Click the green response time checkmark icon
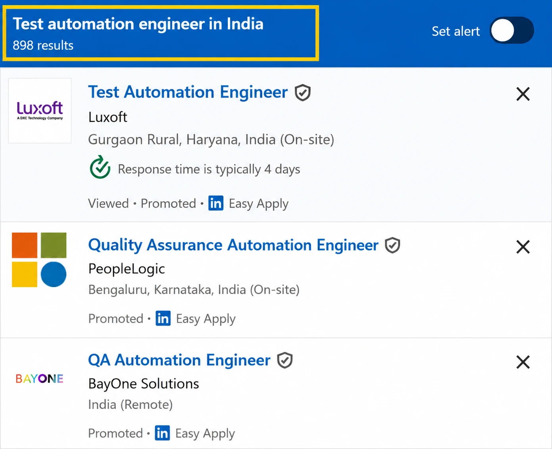552x449 pixels. 100,167
